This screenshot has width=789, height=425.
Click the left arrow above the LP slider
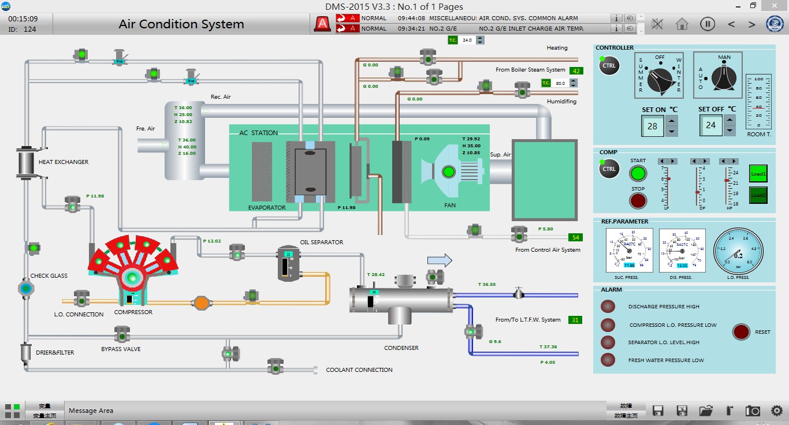coord(662,161)
